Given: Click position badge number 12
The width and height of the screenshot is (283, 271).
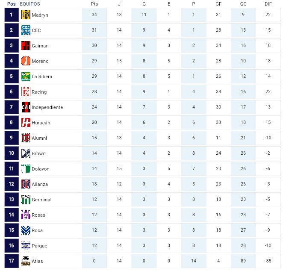Looking at the screenshot, I should point(12,184).
